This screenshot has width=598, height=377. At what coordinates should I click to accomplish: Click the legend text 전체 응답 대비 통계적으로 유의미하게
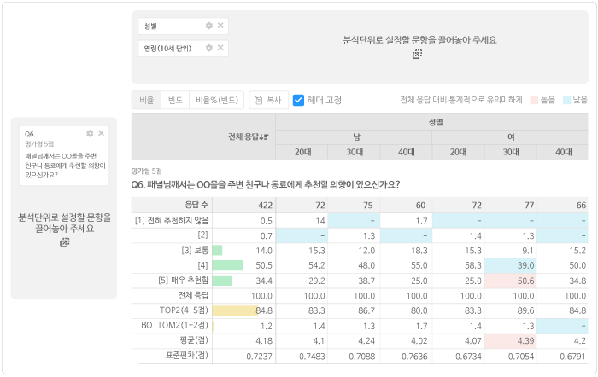[x=461, y=100]
